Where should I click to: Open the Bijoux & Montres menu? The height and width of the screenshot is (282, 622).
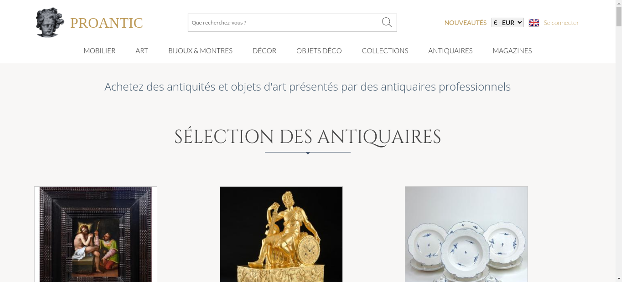tap(200, 51)
